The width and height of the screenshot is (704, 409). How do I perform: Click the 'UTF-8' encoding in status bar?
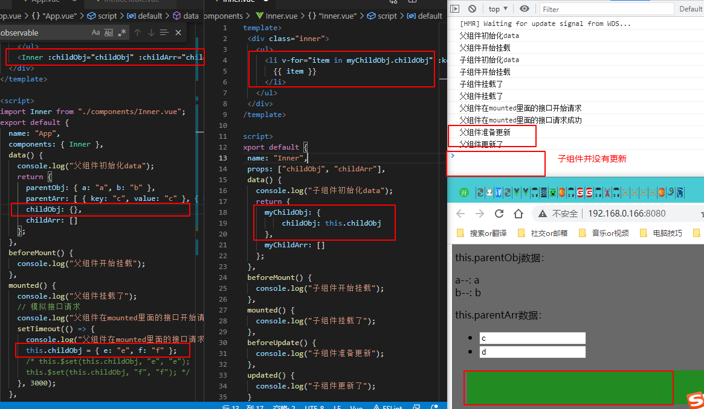314,407
